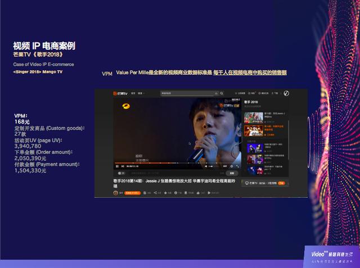Viewport: 360px width, 268px height.
Task: Click the Video++ logo in corner
Action: pos(332,254)
